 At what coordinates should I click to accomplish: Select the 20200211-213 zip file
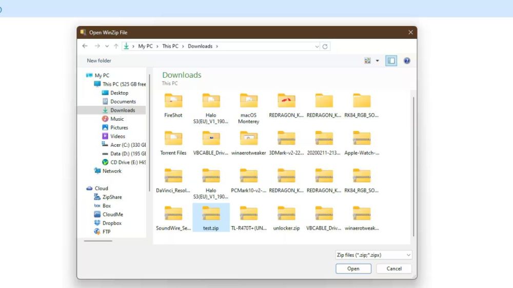pos(324,143)
